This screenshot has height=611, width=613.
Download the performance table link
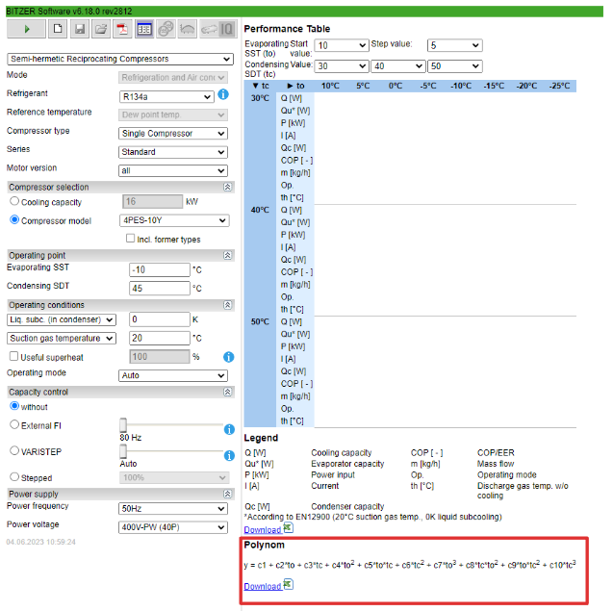click(263, 529)
